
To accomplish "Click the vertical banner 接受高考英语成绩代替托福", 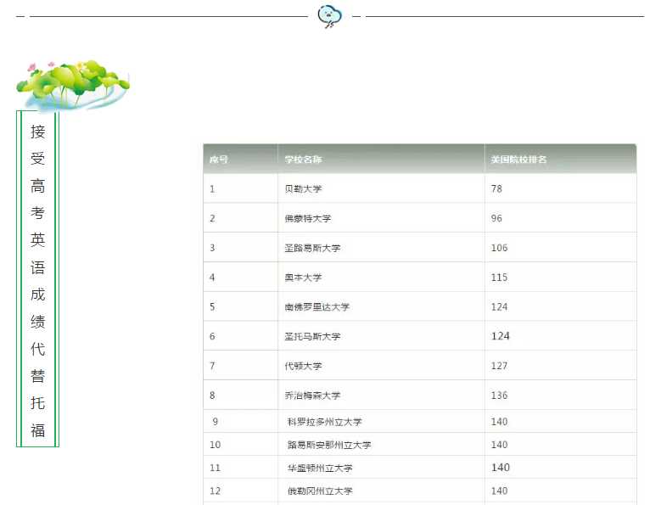I will [37, 278].
